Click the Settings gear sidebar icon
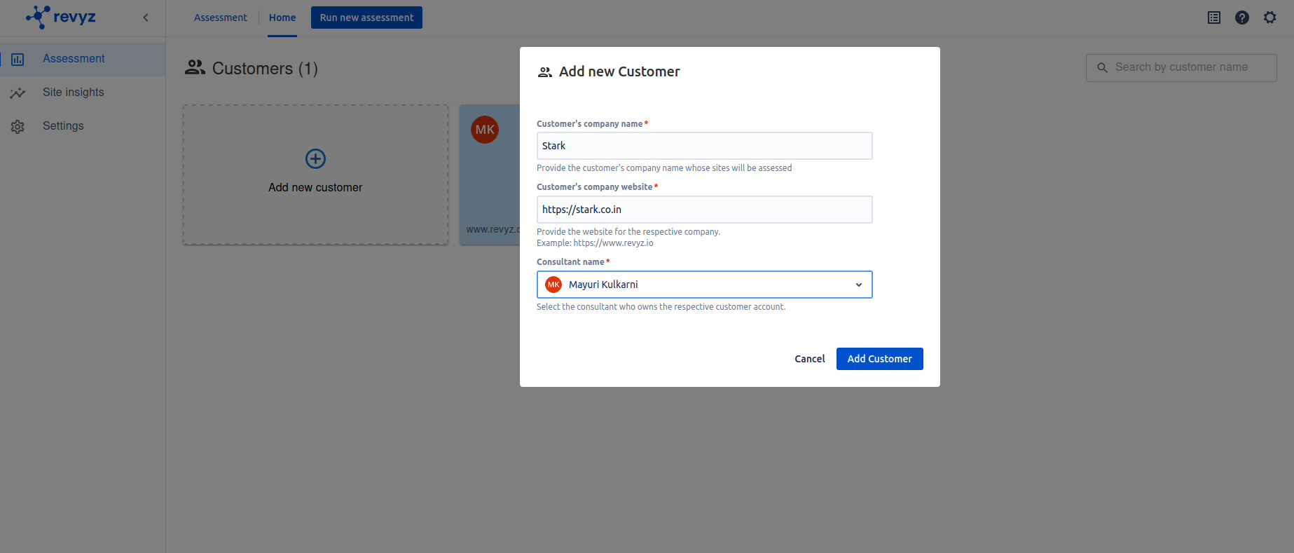 coord(18,126)
